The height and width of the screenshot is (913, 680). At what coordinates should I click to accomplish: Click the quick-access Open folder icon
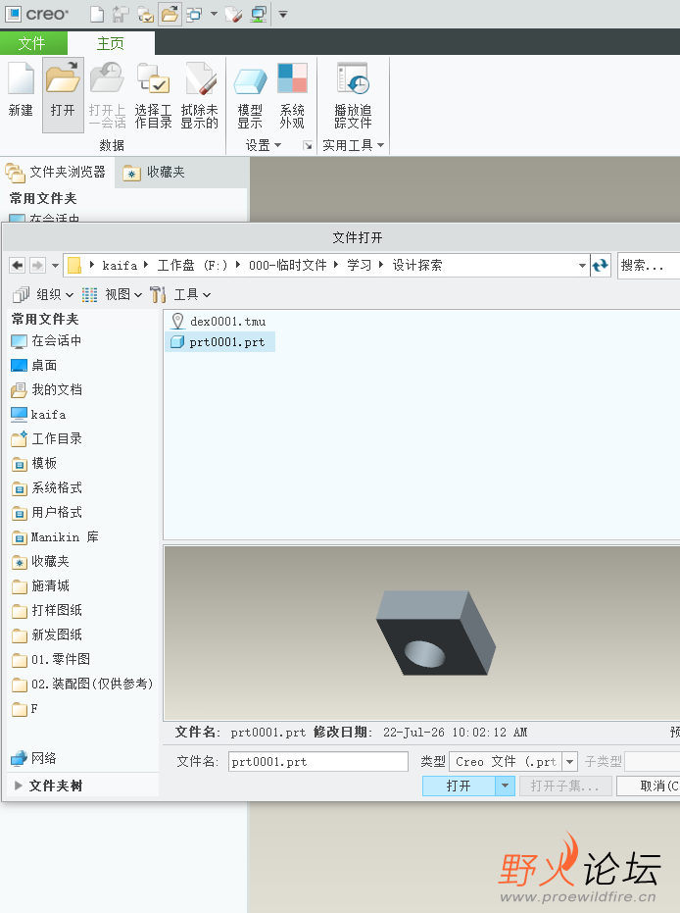click(x=170, y=14)
